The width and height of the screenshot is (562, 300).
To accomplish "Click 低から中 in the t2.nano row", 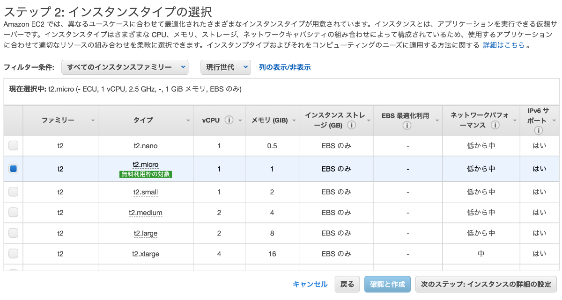I will [x=481, y=146].
